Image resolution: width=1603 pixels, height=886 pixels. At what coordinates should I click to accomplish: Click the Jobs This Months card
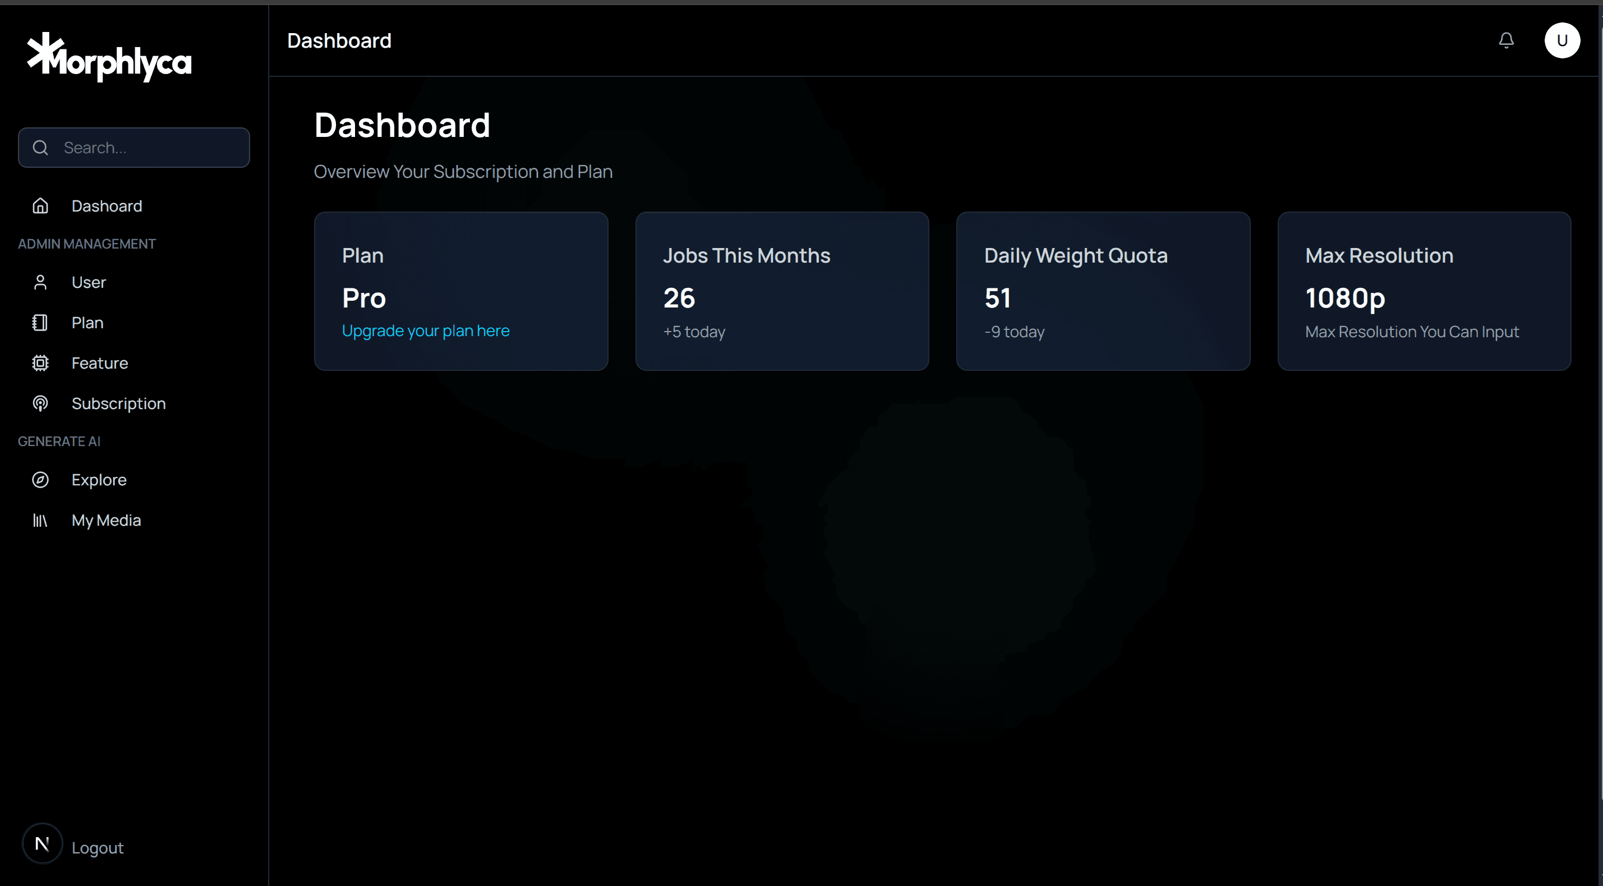coord(781,291)
